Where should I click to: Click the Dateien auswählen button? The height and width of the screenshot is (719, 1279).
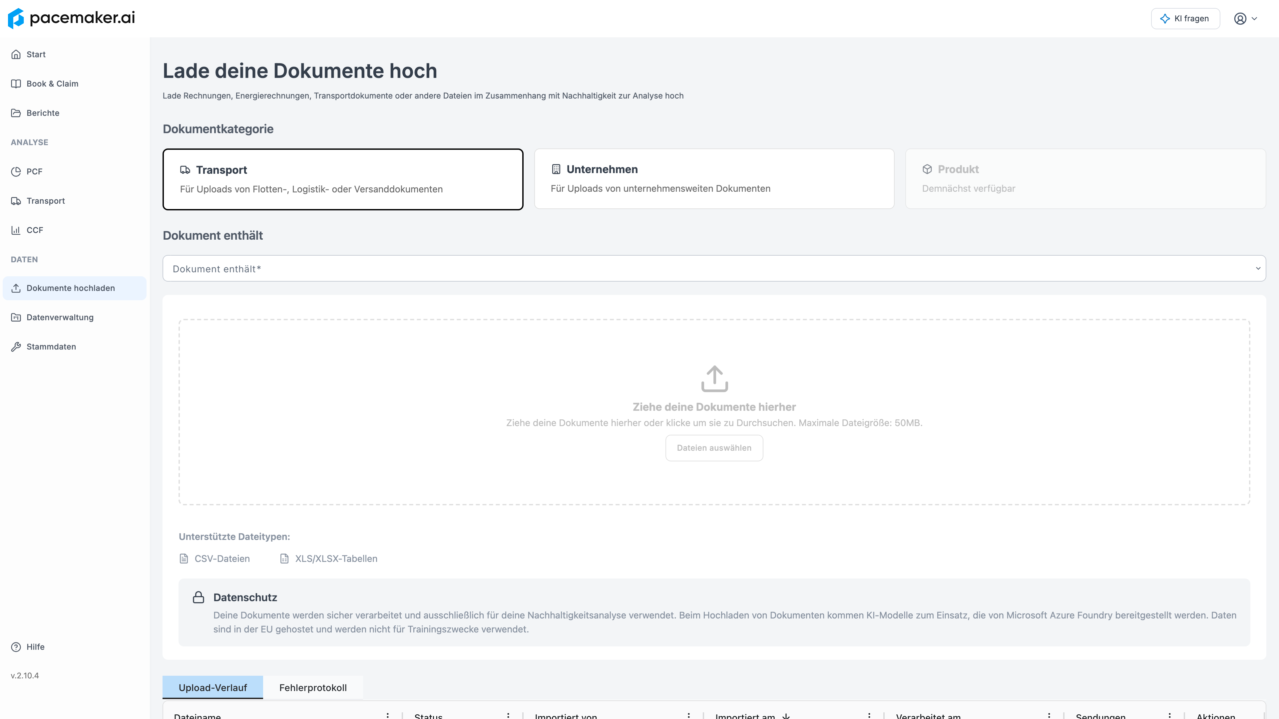pos(714,448)
